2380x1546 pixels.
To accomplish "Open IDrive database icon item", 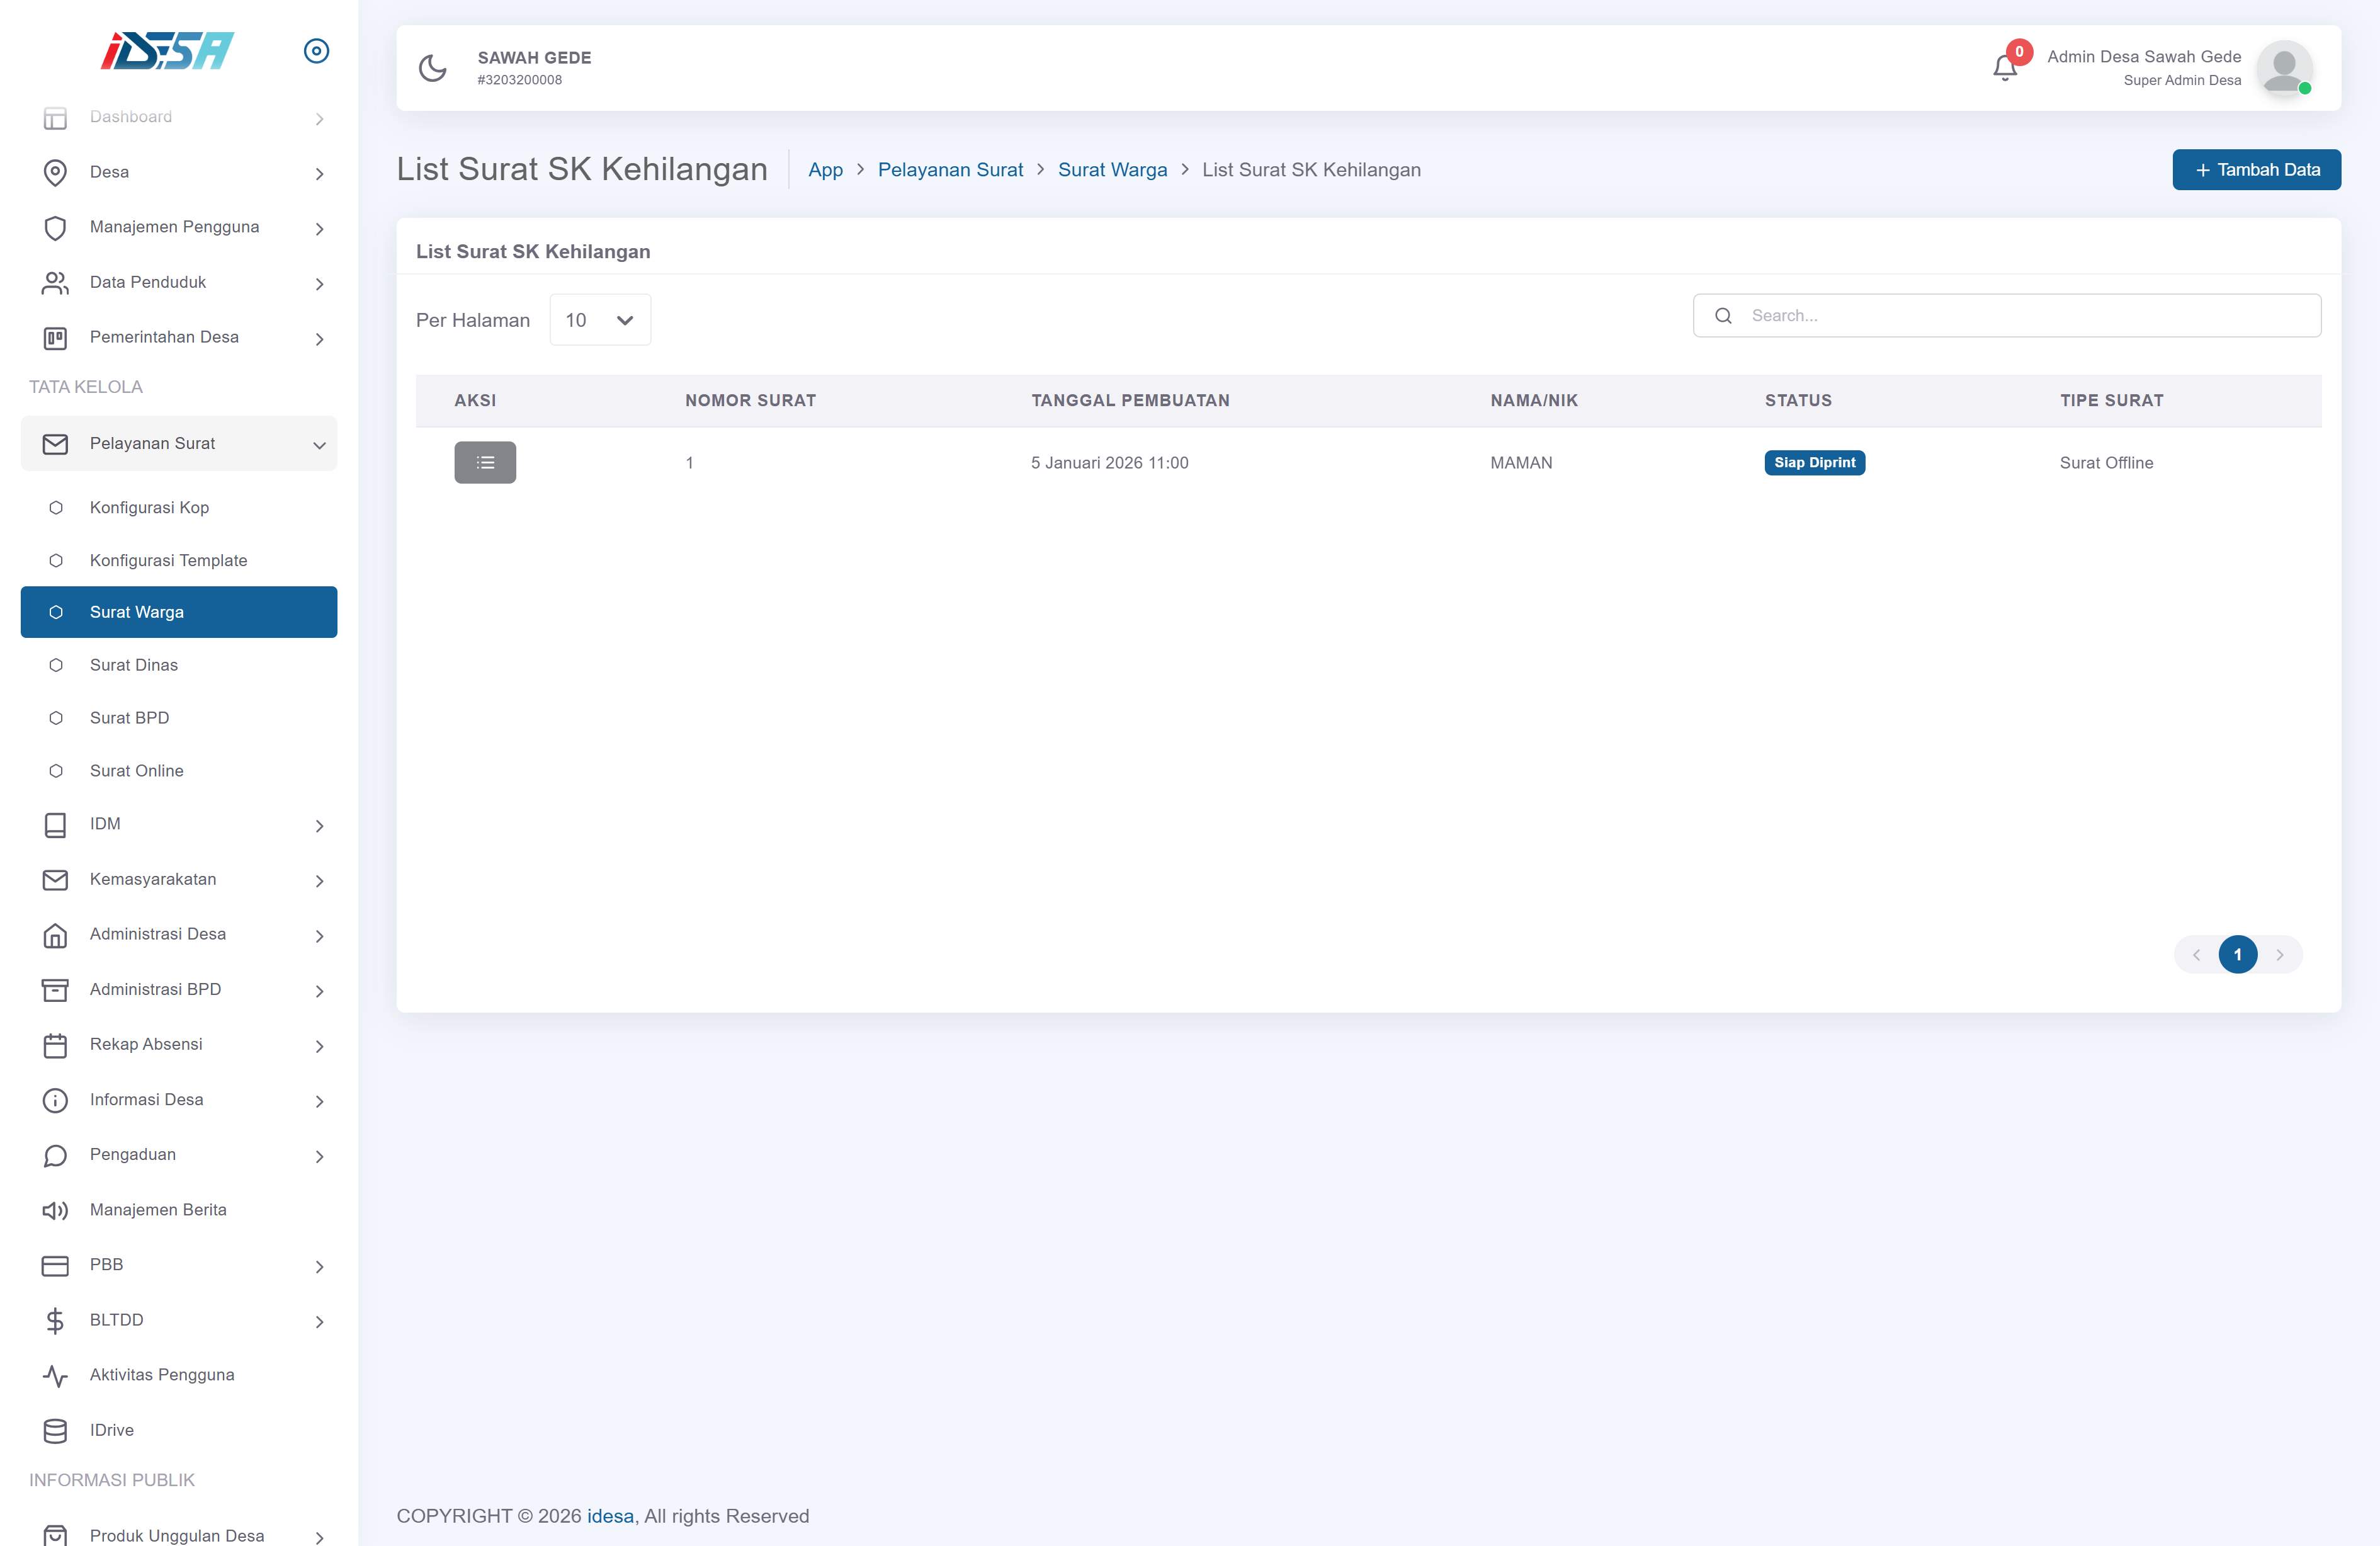I will coord(110,1430).
